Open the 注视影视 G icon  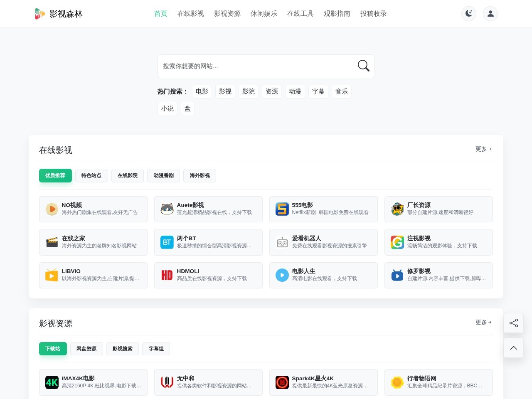click(397, 242)
